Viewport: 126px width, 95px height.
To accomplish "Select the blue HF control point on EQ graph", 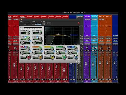I will [70, 34].
